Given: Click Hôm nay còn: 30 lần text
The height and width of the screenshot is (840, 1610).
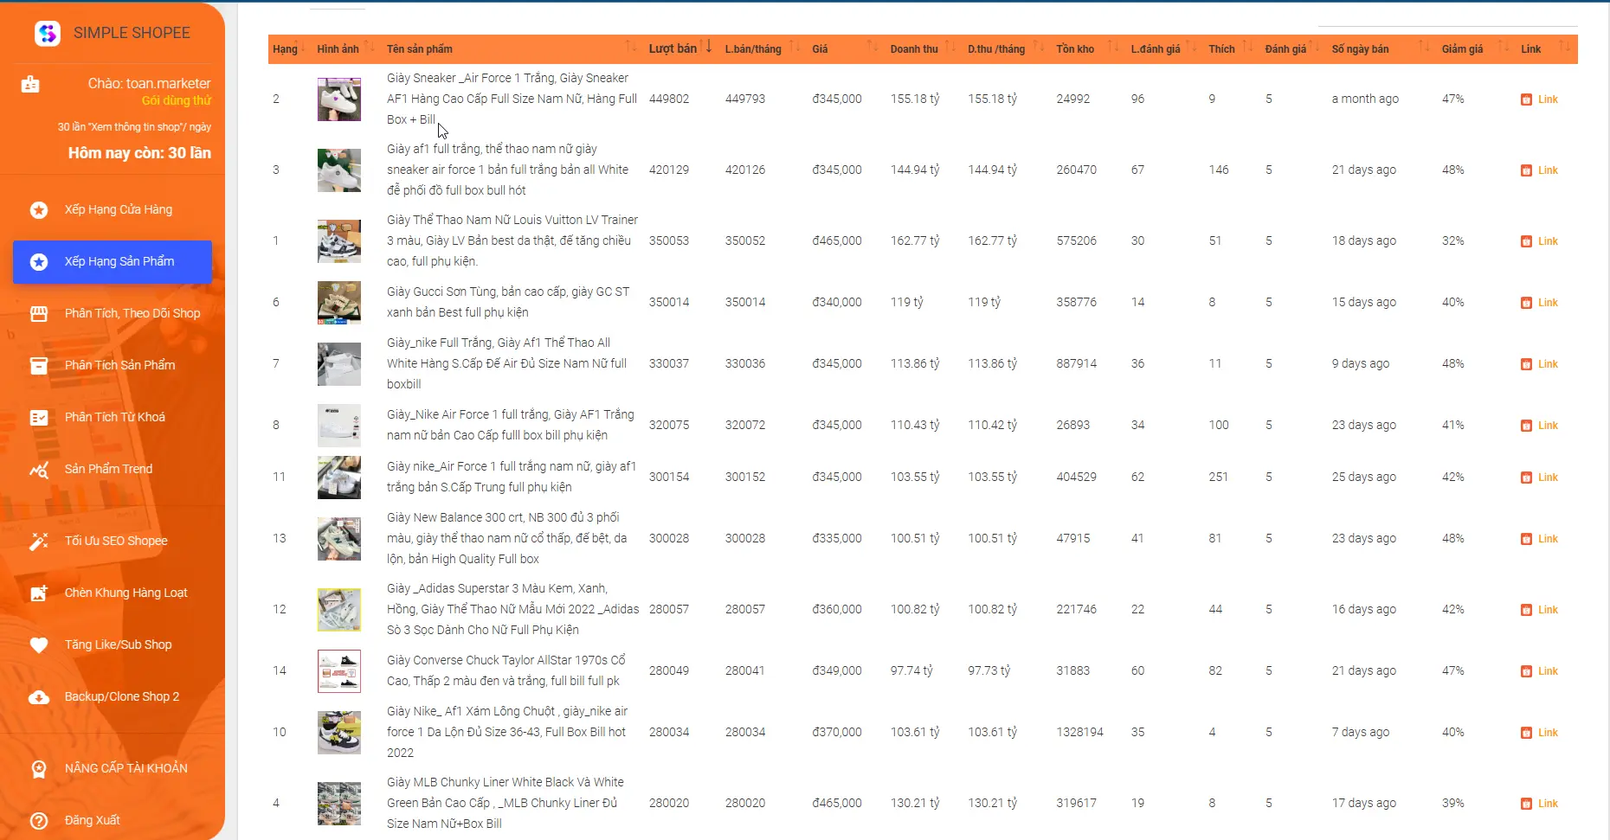Looking at the screenshot, I should pyautogui.click(x=139, y=153).
